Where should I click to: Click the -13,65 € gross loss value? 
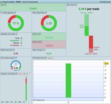49,46
